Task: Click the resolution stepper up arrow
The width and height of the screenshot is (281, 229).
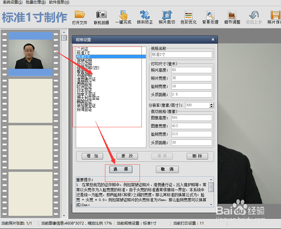Action: [x=211, y=104]
